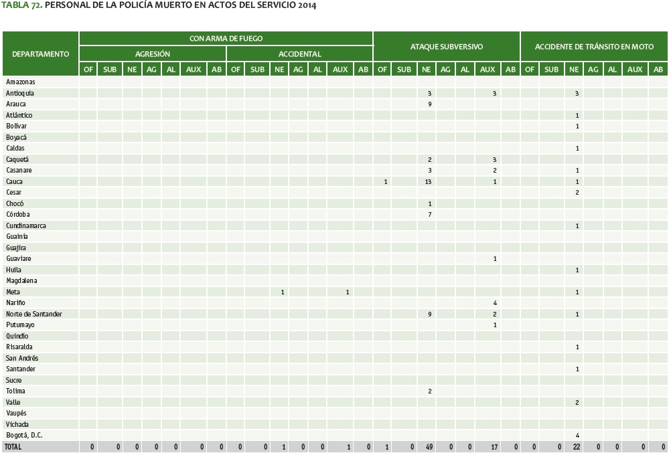Click ACCIDENTE DE TRÁNSITO EN MOTO header
669x453 pixels.
coord(594,47)
